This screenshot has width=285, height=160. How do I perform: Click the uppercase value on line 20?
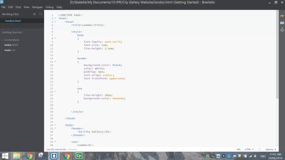(117, 78)
